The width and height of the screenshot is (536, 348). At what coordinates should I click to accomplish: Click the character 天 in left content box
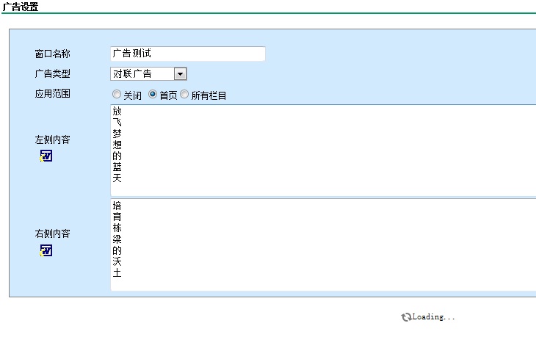coord(117,178)
